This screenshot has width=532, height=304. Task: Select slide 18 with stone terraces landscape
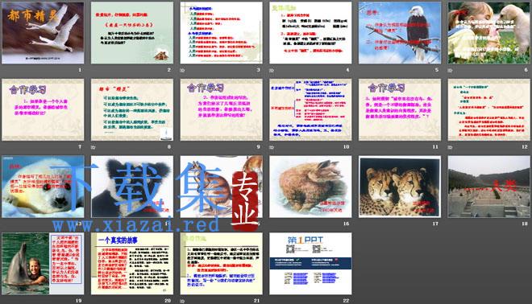pos(489,187)
